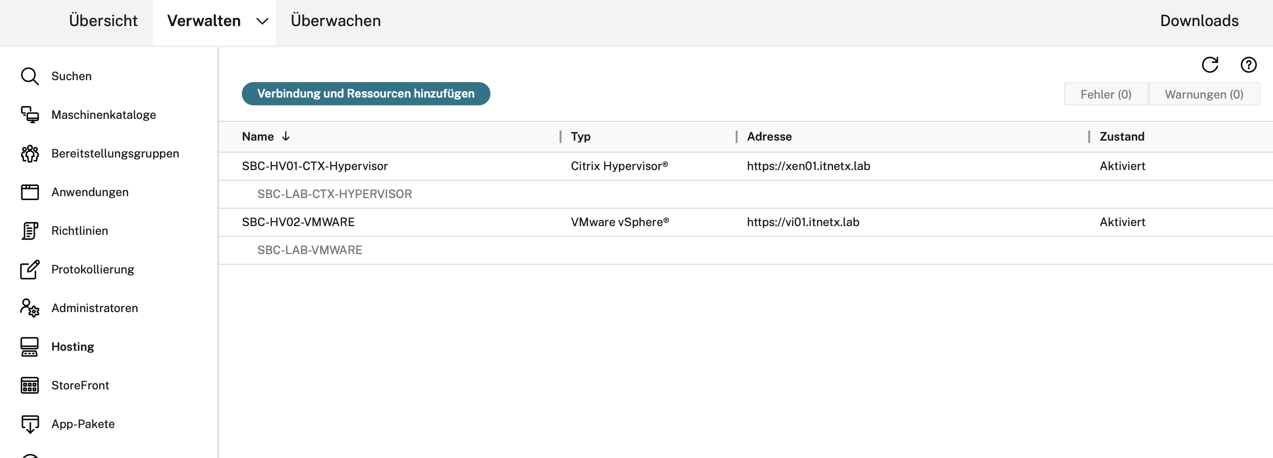Screen dimensions: 1273x458
Task: Click the App-Pakete download icon
Action: pos(30,424)
